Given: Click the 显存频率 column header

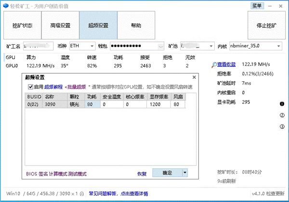Looking at the screenshot, I should pyautogui.click(x=158, y=97).
